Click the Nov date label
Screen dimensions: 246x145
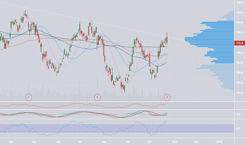pos(175,142)
